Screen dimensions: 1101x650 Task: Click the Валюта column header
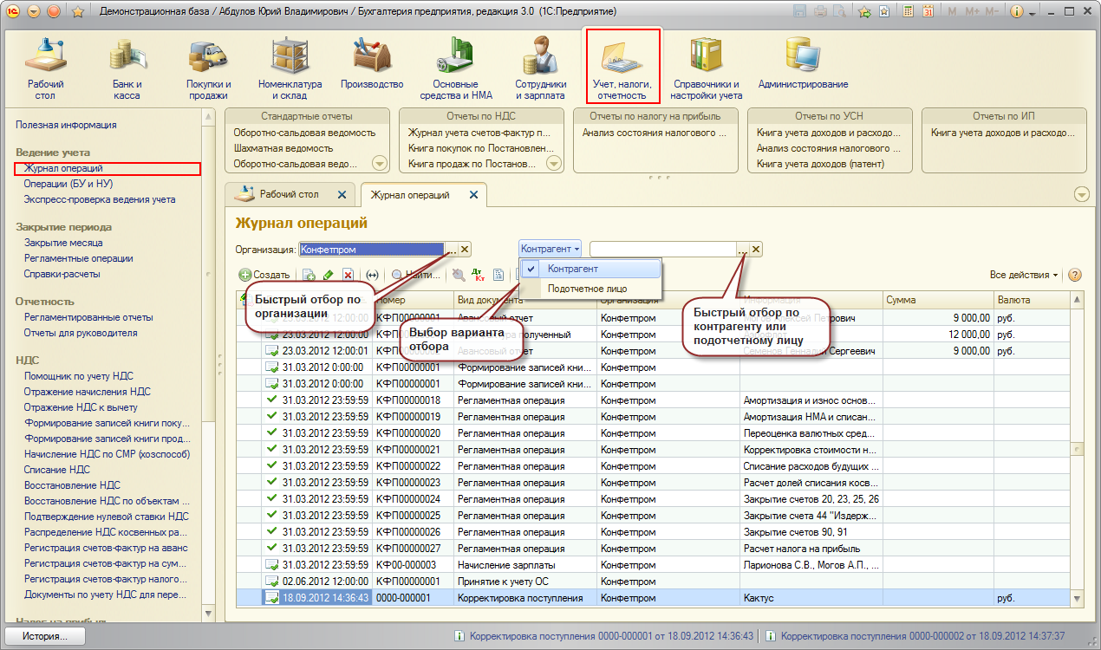[x=1032, y=300]
